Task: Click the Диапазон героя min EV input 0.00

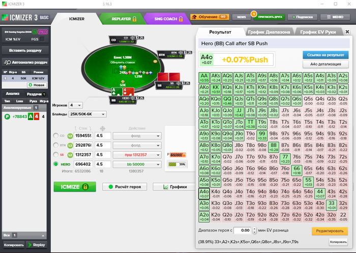Action: pyautogui.click(x=243, y=231)
